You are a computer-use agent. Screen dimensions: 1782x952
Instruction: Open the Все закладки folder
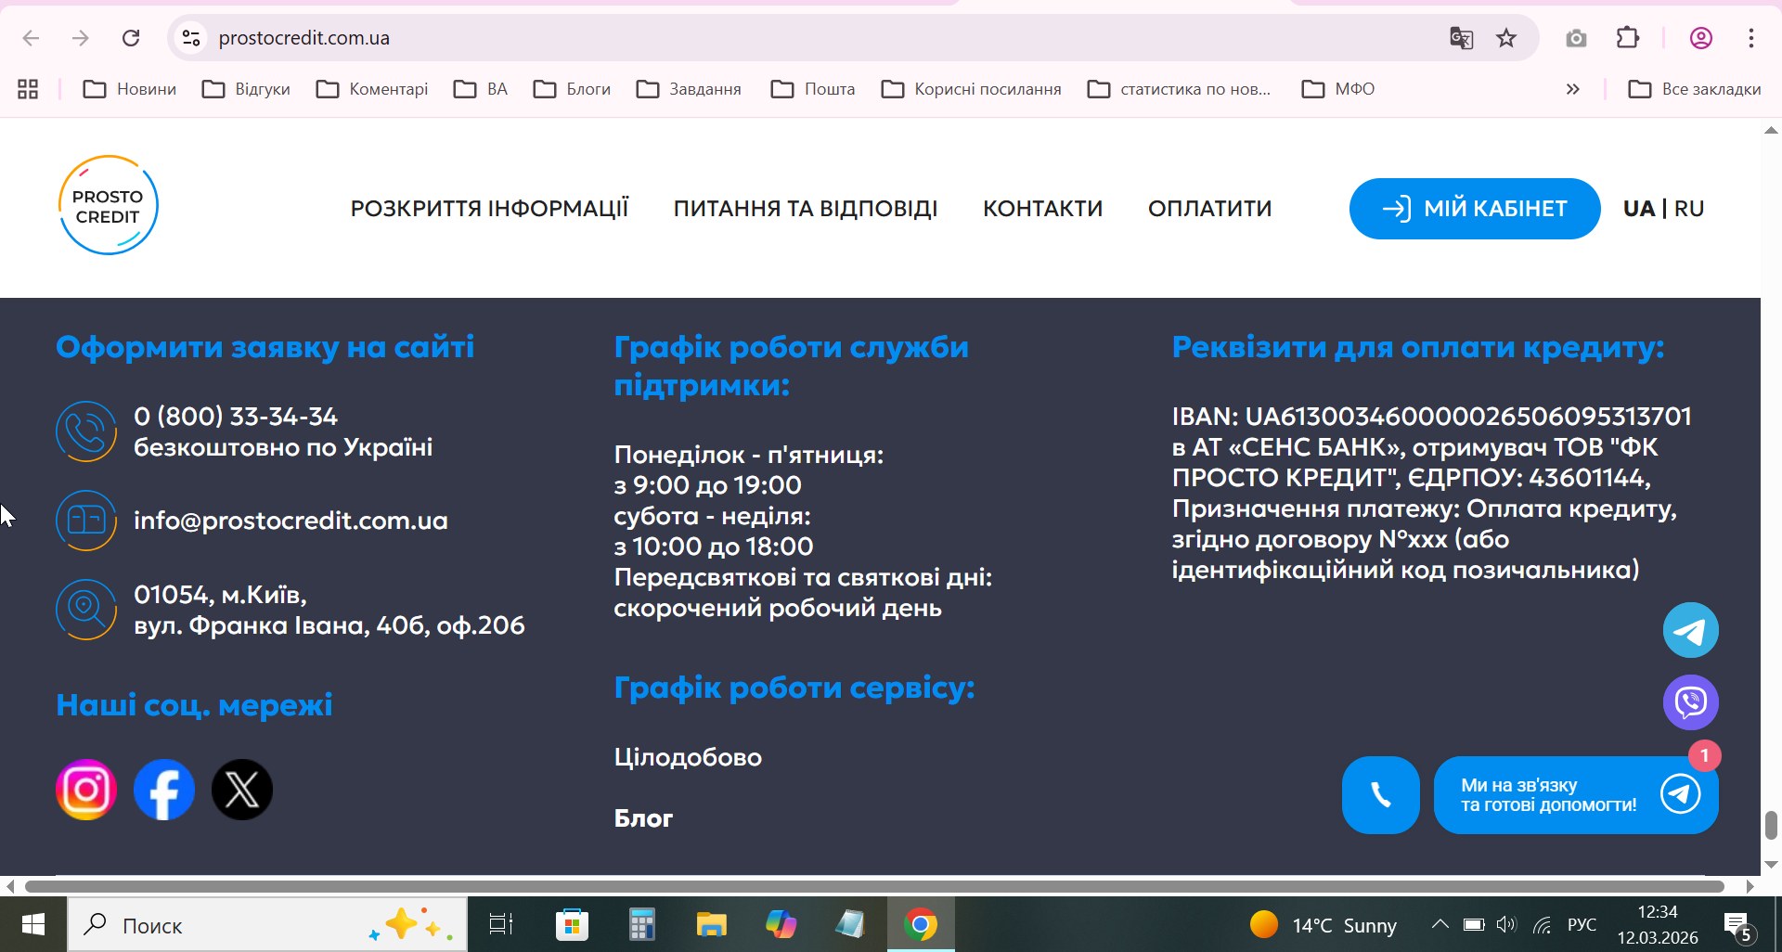[x=1695, y=89]
